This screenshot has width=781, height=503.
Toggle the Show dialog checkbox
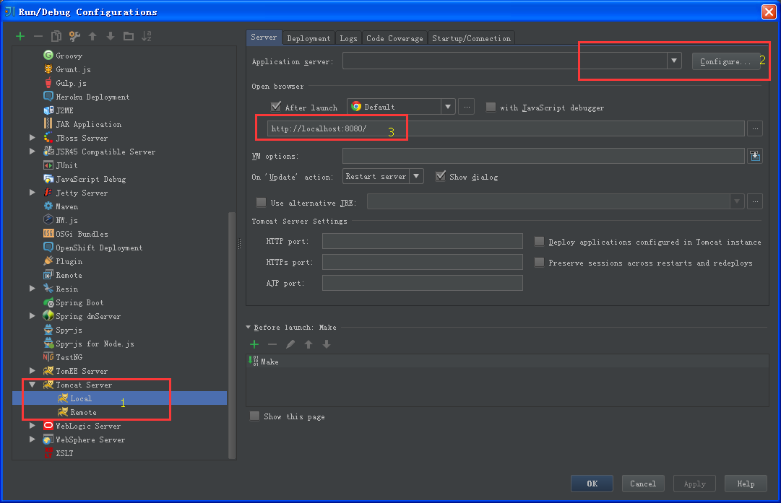click(440, 176)
